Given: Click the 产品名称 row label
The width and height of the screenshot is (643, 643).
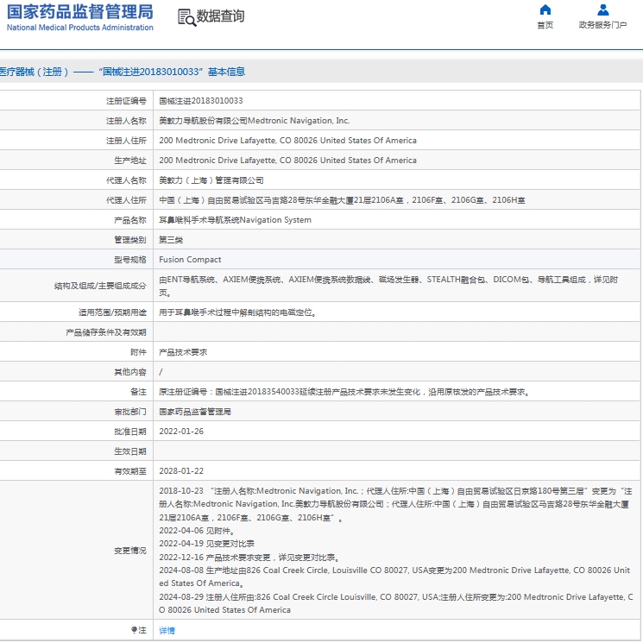Looking at the screenshot, I should 130,220.
